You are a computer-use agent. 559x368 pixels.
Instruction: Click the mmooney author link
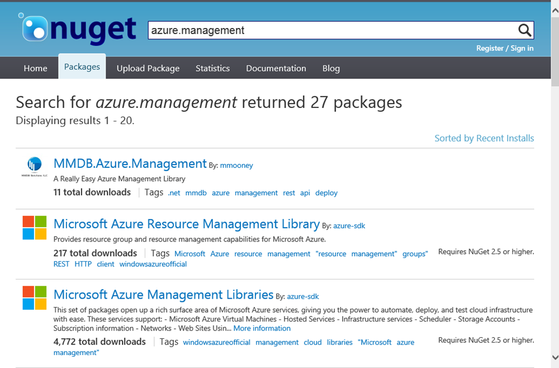pos(237,166)
